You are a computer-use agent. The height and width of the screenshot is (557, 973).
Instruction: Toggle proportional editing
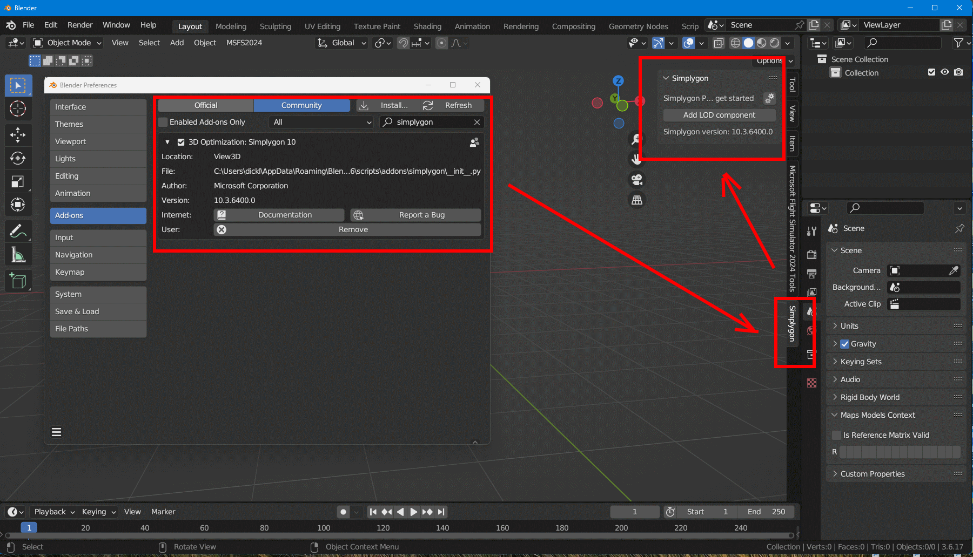tap(442, 43)
